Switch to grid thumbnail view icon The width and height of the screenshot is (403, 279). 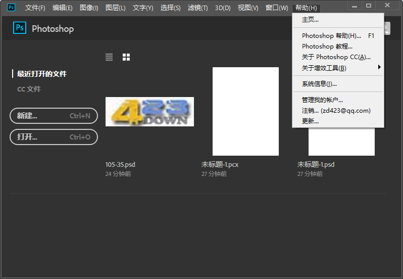coord(126,57)
